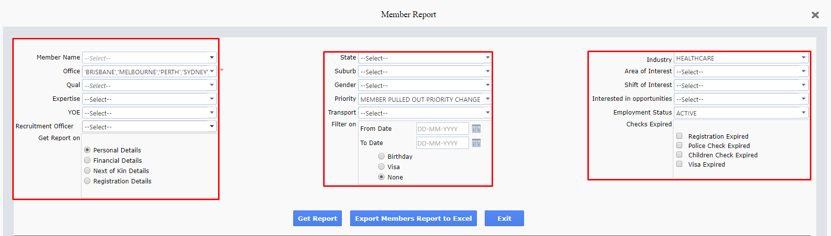This screenshot has width=831, height=236.
Task: Open the To Date calendar picker icon
Action: pyautogui.click(x=476, y=143)
